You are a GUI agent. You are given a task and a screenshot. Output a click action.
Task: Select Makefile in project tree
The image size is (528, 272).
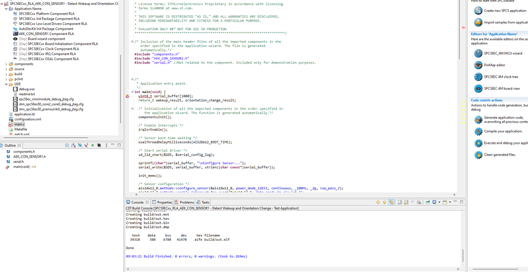(x=21, y=129)
